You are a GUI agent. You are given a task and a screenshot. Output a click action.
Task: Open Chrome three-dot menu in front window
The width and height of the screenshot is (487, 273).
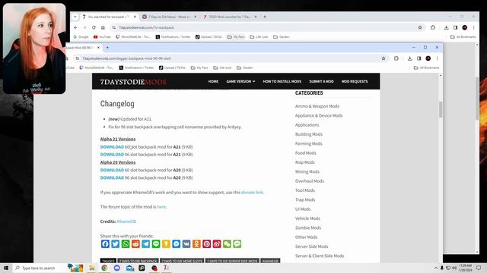[x=437, y=58]
